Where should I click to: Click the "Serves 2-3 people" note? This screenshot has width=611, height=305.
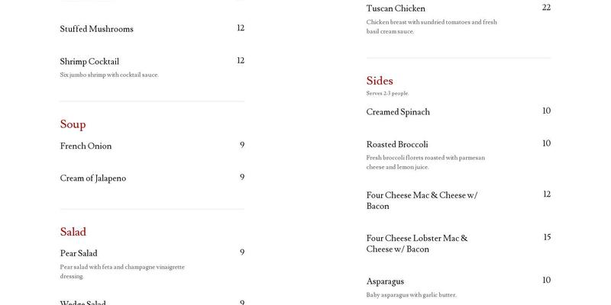(387, 94)
